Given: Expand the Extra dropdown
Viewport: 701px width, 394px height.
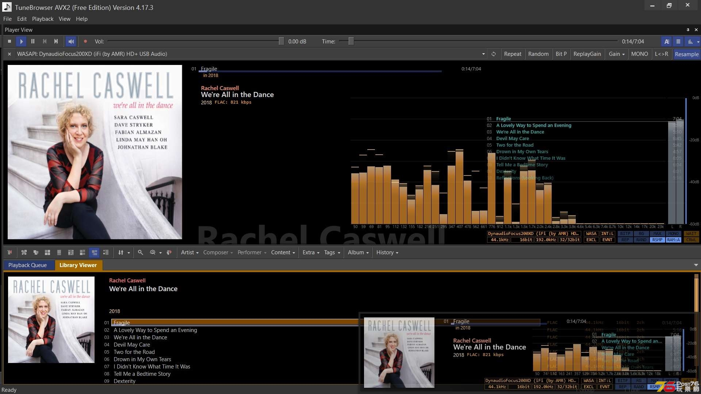Looking at the screenshot, I should [311, 252].
